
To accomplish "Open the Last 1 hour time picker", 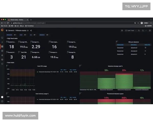I will (x=131, y=30).
